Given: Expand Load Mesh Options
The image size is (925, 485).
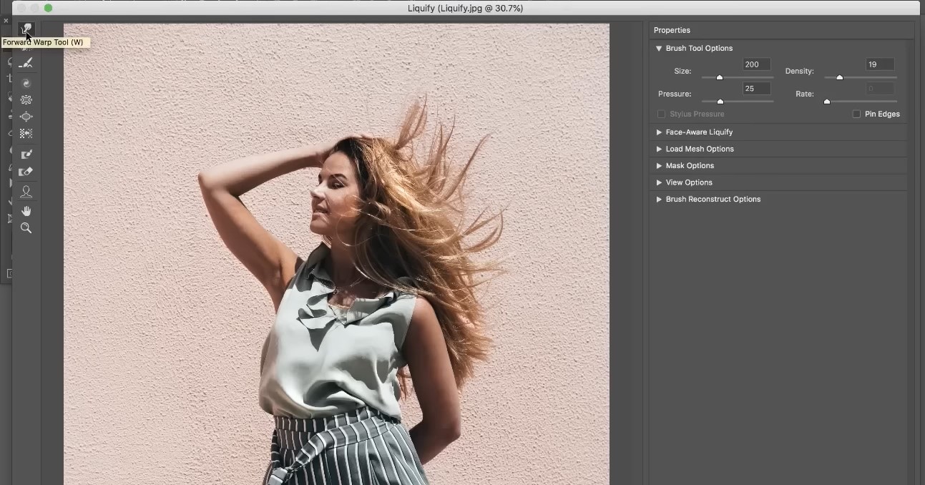Looking at the screenshot, I should click(659, 149).
